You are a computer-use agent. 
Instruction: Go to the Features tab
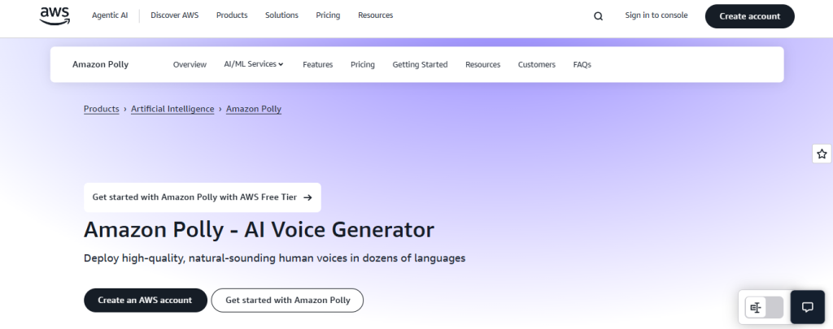tap(318, 65)
